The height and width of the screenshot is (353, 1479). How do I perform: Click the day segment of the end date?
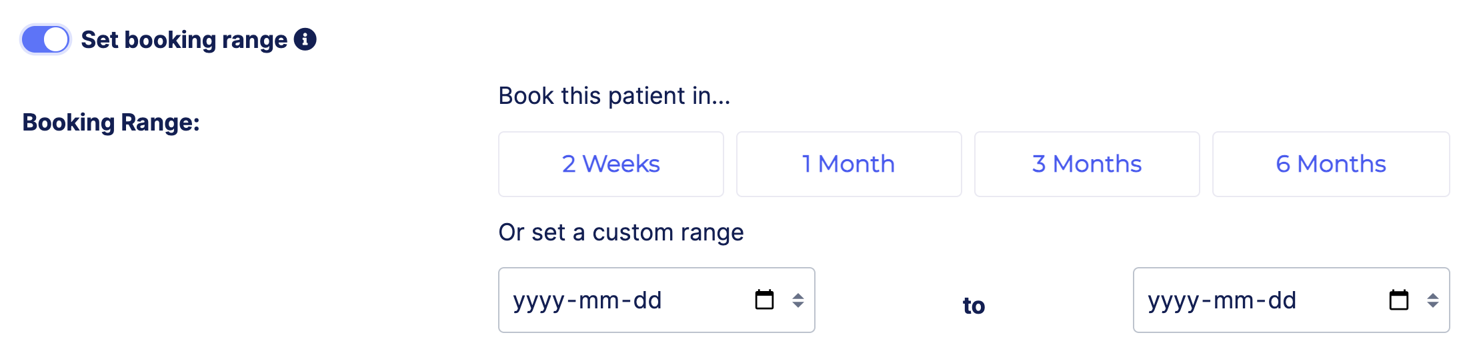tap(1282, 300)
